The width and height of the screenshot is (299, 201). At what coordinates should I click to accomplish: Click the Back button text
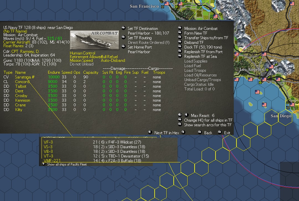[208, 133]
